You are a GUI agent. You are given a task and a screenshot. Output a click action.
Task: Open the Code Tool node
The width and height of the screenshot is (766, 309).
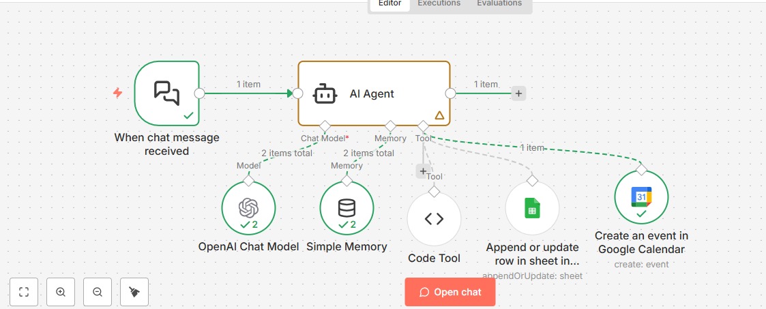[x=434, y=219]
